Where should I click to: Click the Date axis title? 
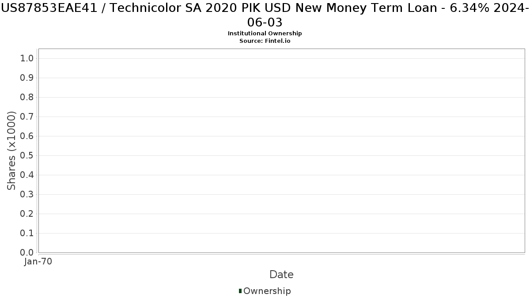(281, 275)
